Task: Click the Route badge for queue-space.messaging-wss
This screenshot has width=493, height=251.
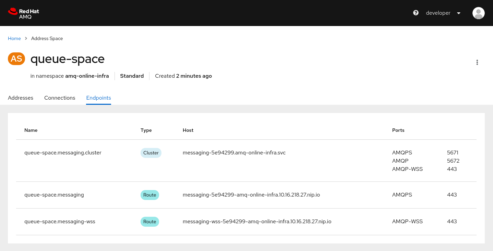Action: click(150, 222)
